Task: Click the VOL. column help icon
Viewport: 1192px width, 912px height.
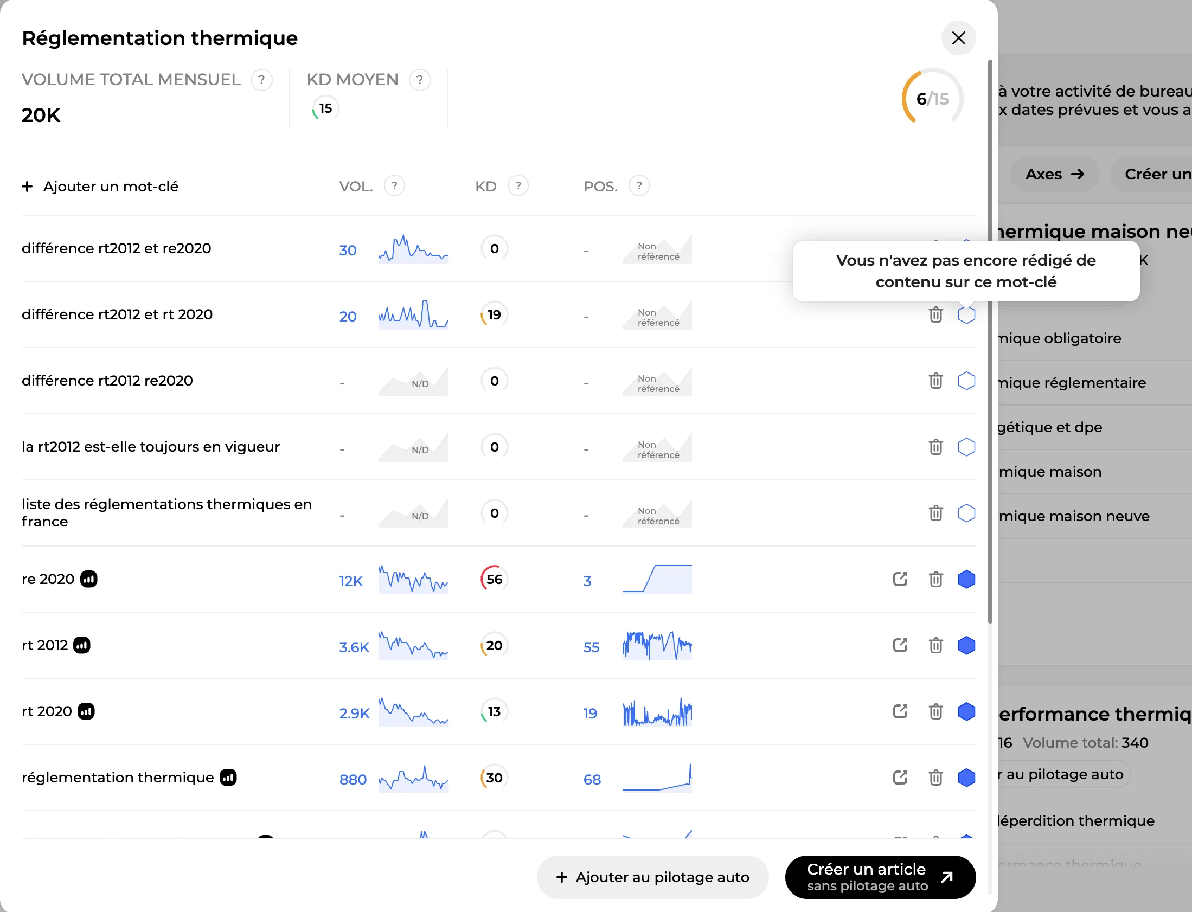Action: click(x=394, y=185)
